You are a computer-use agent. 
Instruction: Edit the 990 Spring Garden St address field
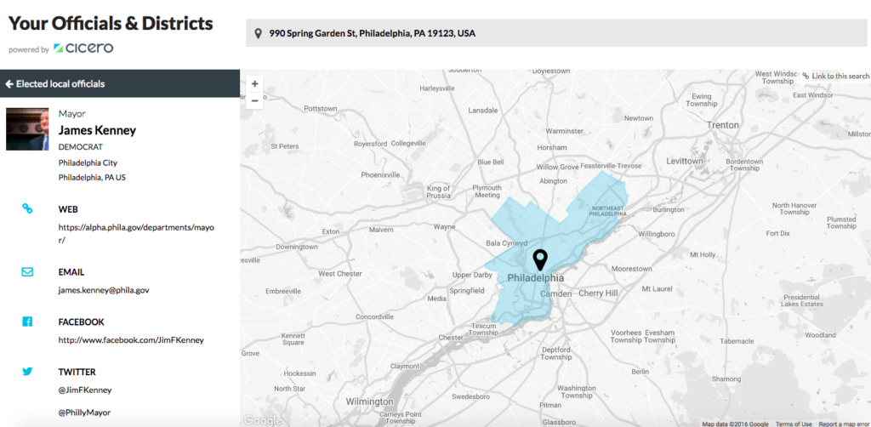pyautogui.click(x=558, y=33)
